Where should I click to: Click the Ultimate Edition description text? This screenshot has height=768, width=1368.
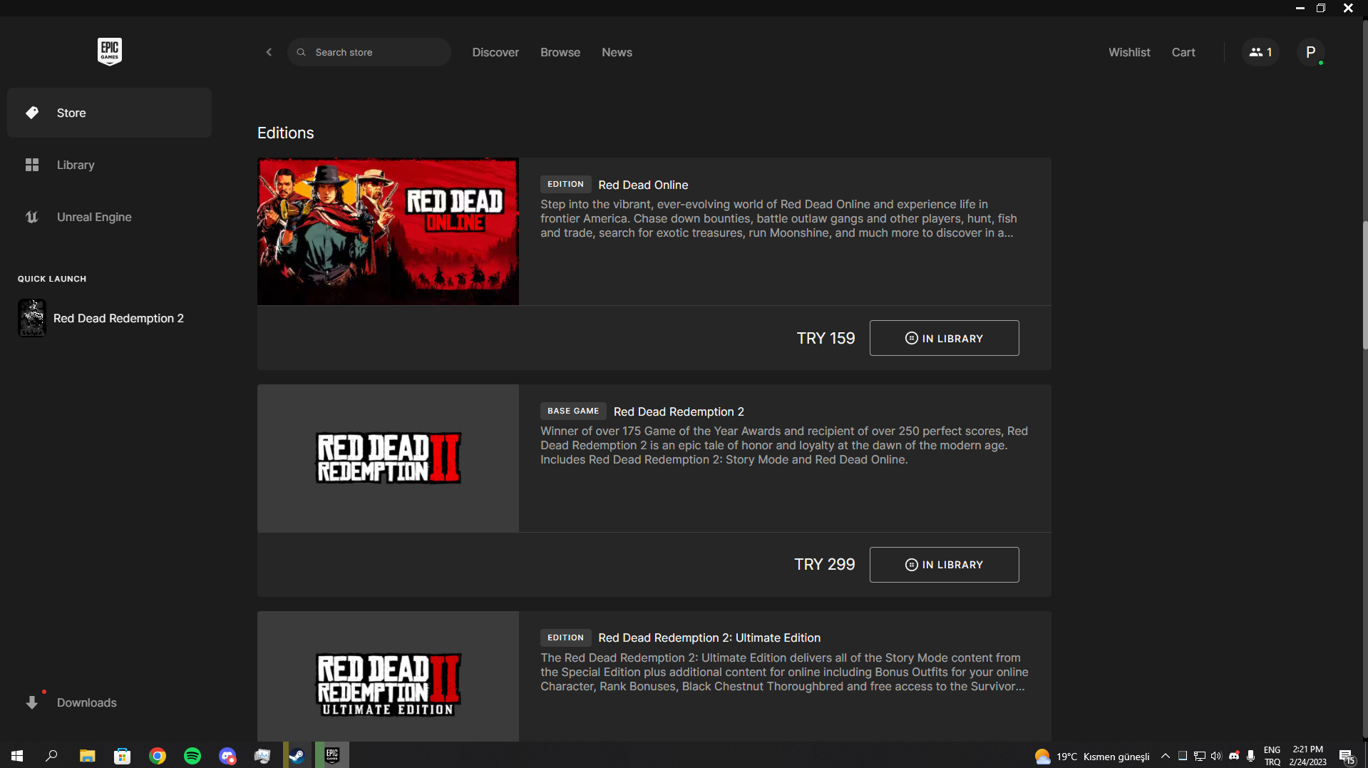pyautogui.click(x=784, y=672)
